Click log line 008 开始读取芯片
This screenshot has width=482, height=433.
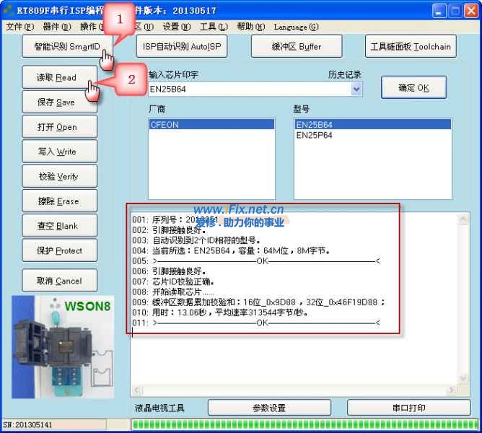(173, 292)
